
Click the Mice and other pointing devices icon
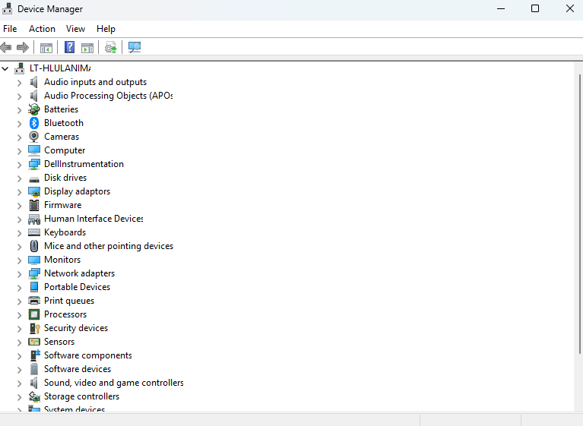click(x=34, y=246)
